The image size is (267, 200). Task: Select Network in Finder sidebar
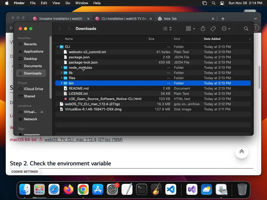[31, 119]
